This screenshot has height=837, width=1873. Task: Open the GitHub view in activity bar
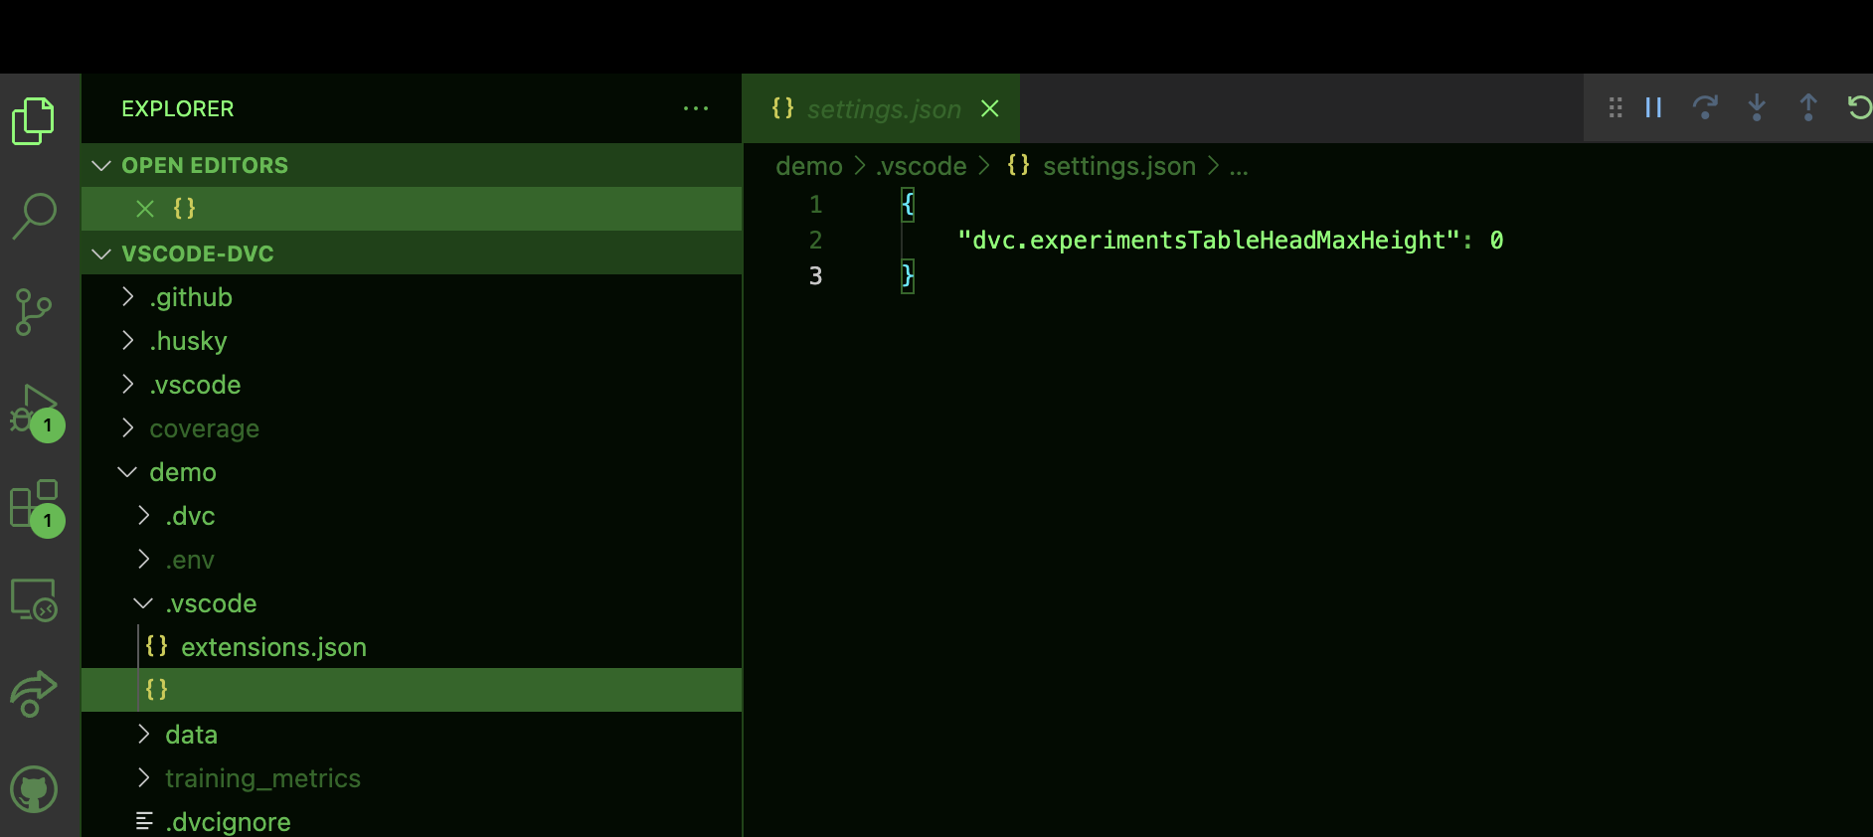[x=34, y=790]
